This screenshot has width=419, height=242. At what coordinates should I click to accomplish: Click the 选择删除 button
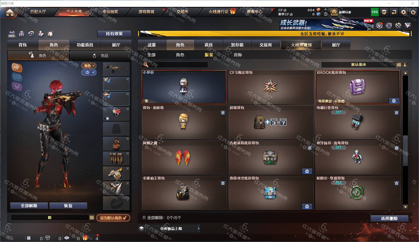(389, 219)
